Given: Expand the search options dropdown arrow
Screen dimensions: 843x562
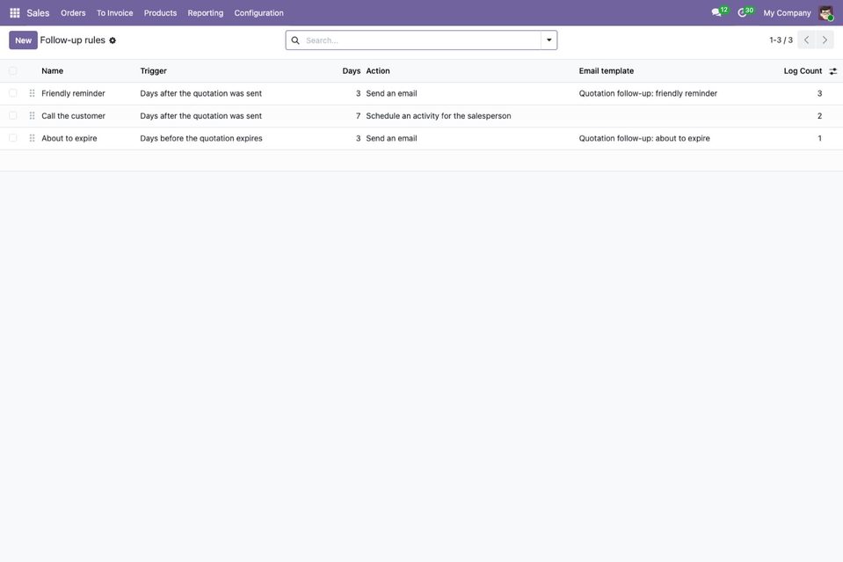Looking at the screenshot, I should click(x=549, y=40).
